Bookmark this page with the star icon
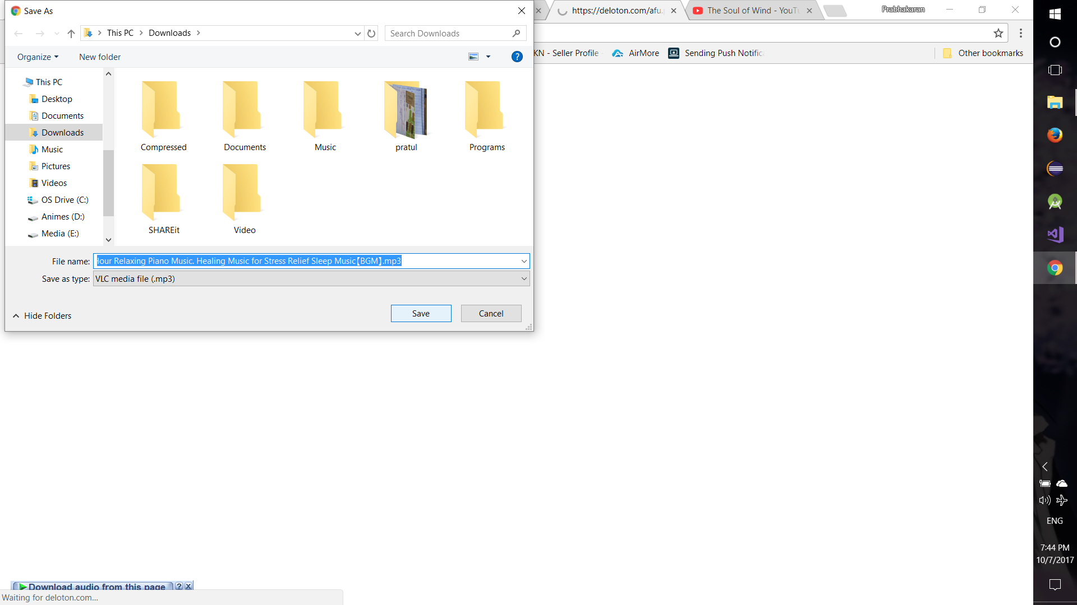 pos(998,33)
